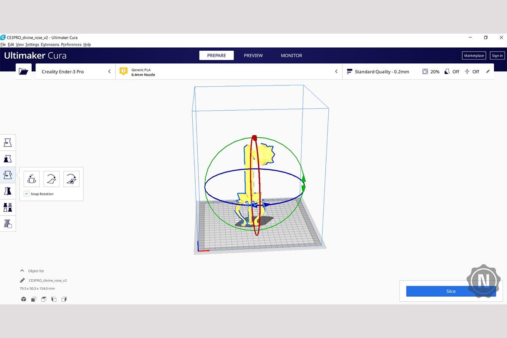Select the Scale tool in left toolbar
Image resolution: width=507 pixels, height=338 pixels.
coord(8,159)
